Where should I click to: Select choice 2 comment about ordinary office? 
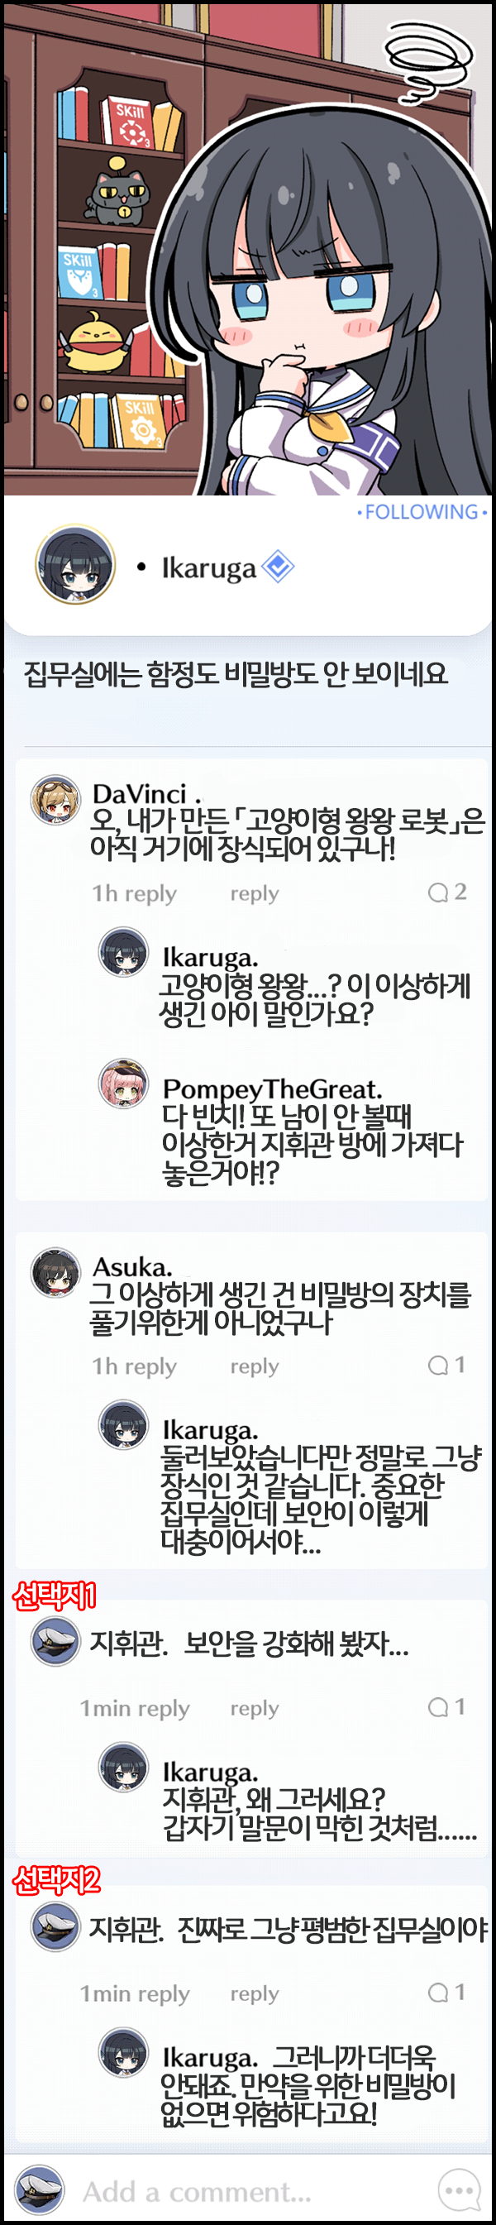(289, 1929)
